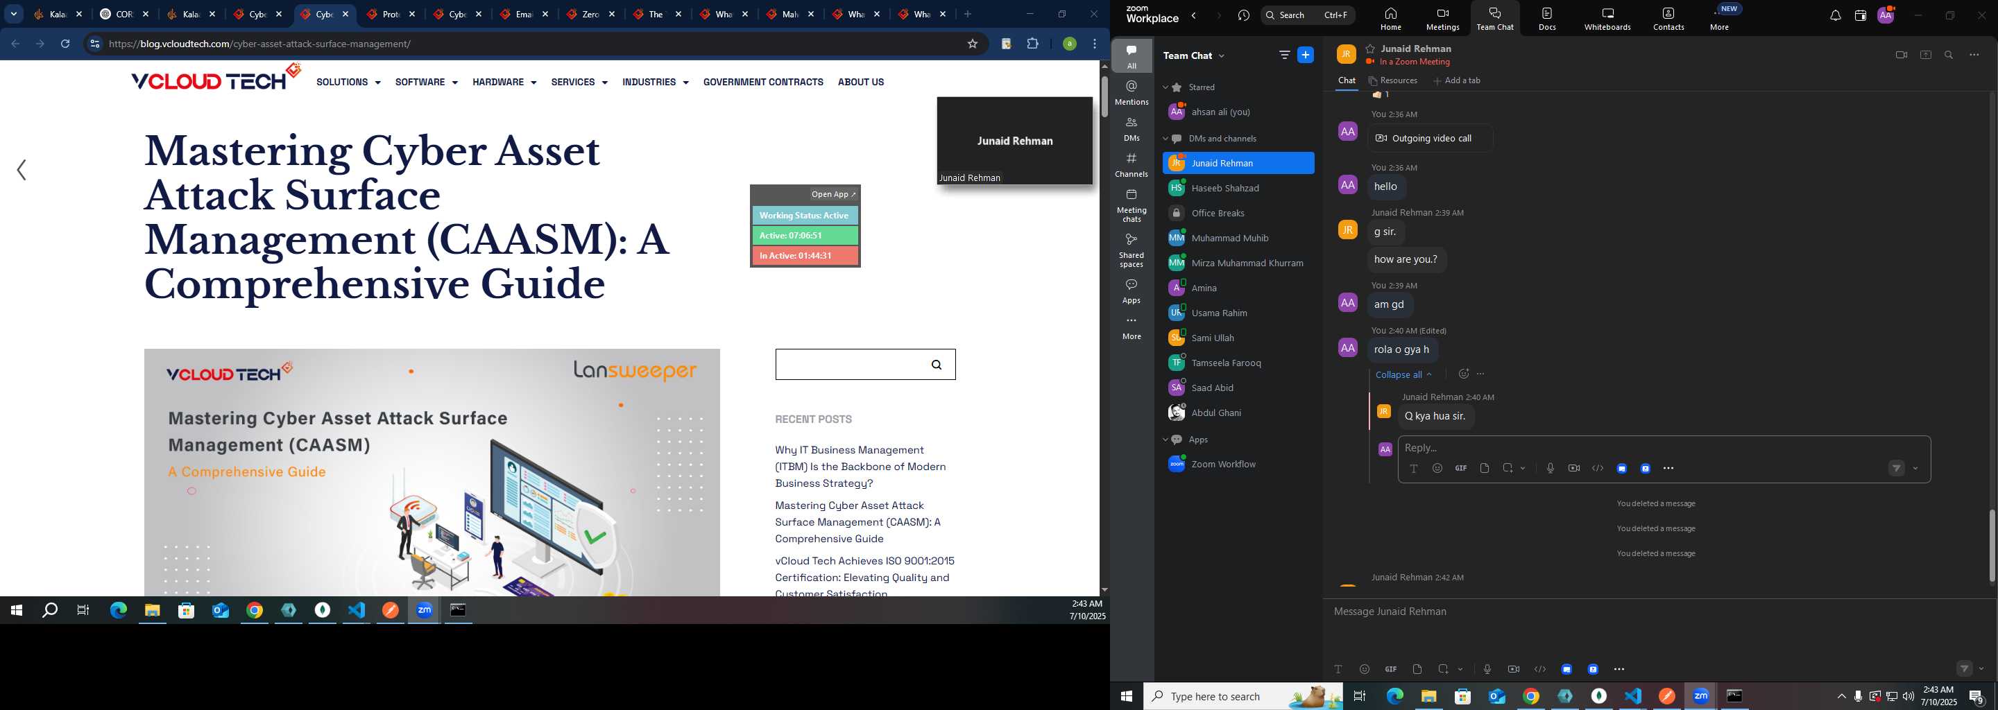
Task: Open emoji picker in main message box
Action: coord(1365,669)
